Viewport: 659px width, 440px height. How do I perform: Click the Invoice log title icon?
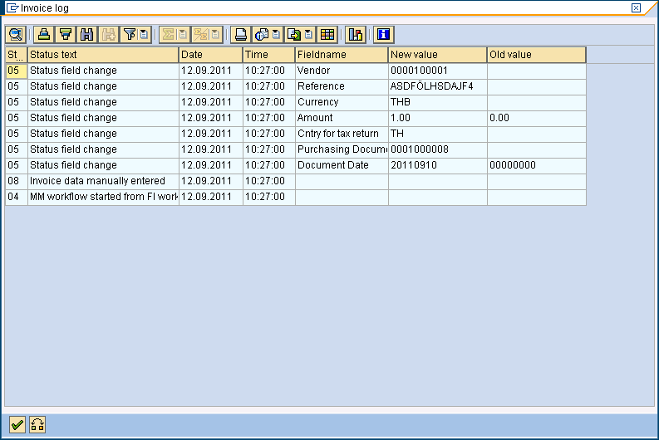(12, 8)
